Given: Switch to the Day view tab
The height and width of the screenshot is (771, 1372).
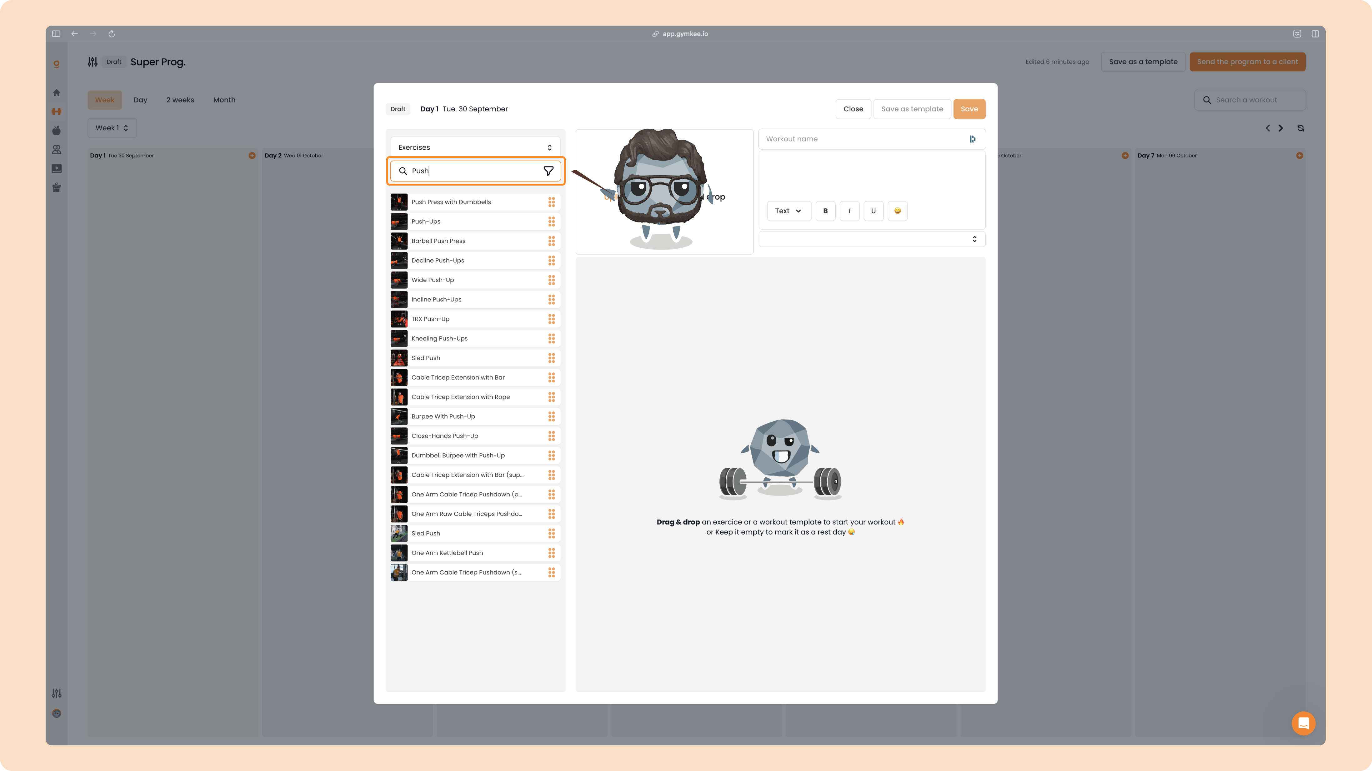Looking at the screenshot, I should tap(141, 100).
